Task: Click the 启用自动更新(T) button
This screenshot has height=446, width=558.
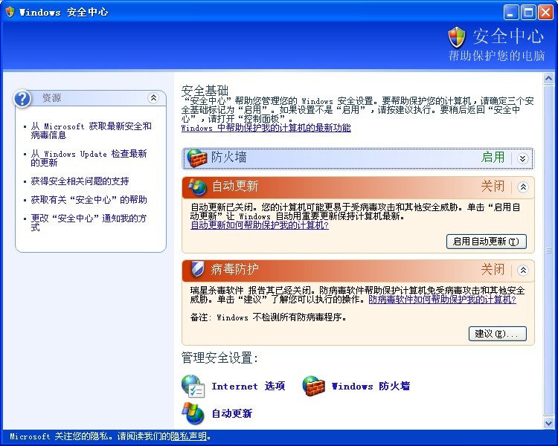Action: coord(486,242)
